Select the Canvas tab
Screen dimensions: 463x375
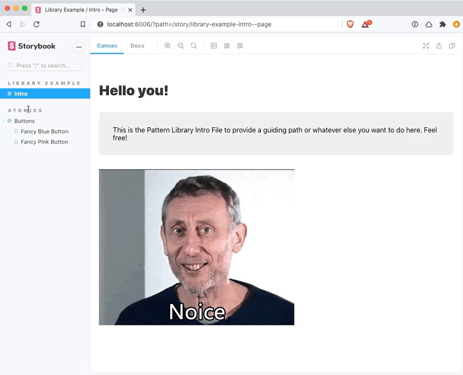coord(107,46)
